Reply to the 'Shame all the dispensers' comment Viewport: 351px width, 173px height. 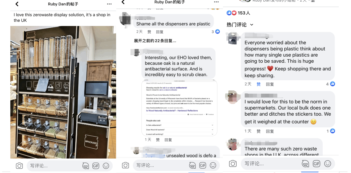point(160,32)
